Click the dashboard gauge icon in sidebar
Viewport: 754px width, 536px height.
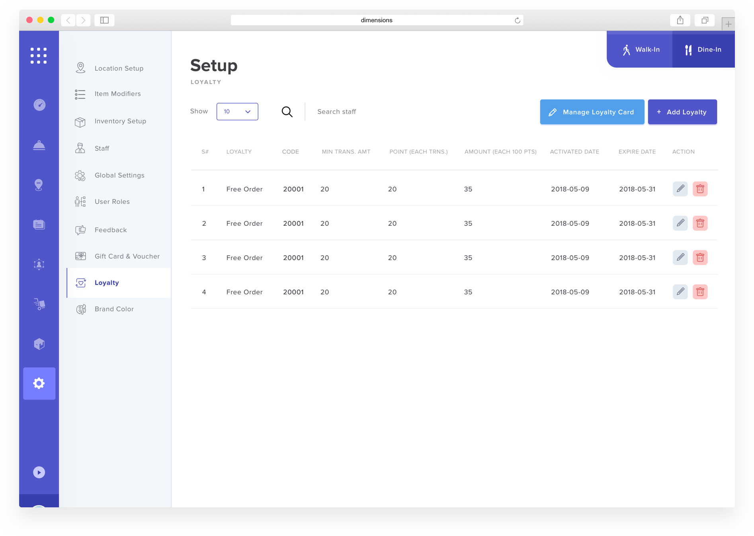pos(39,105)
